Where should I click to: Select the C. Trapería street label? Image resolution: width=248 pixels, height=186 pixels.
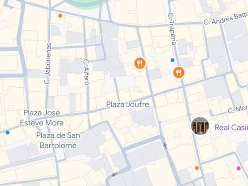172,29
